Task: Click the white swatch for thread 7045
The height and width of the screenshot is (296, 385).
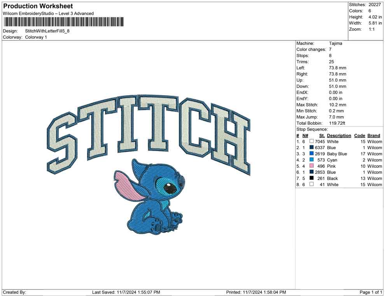Action: click(311, 141)
